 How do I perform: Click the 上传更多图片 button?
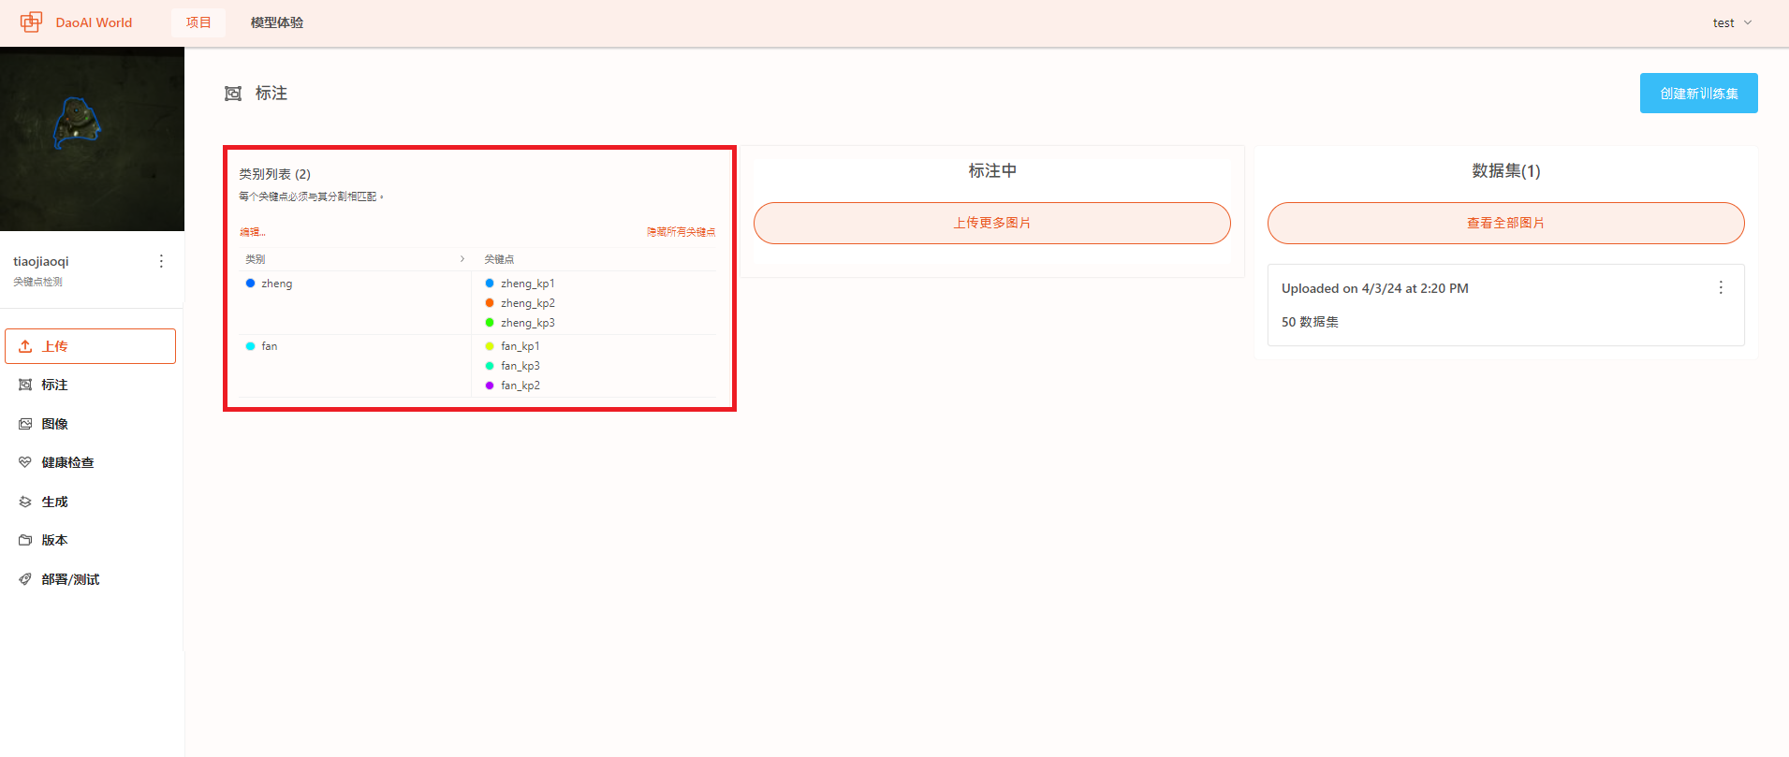992,223
